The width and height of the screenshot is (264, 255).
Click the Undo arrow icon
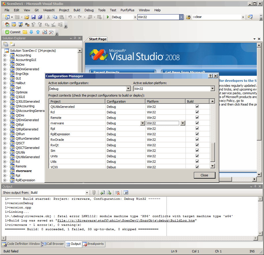pos(70,17)
